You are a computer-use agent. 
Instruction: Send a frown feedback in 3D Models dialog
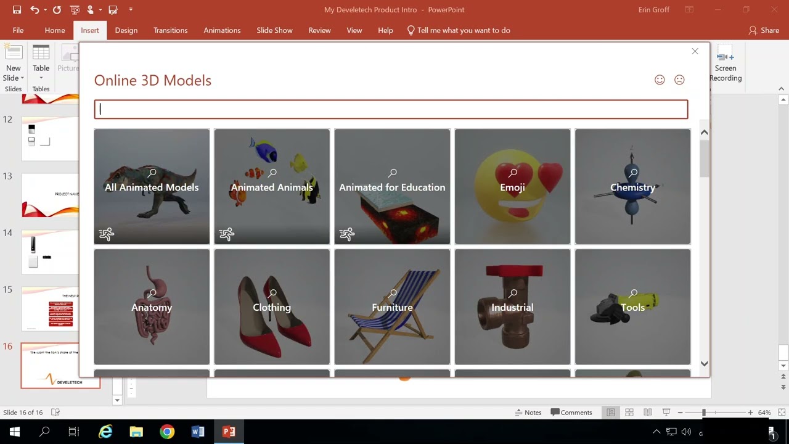pyautogui.click(x=679, y=80)
